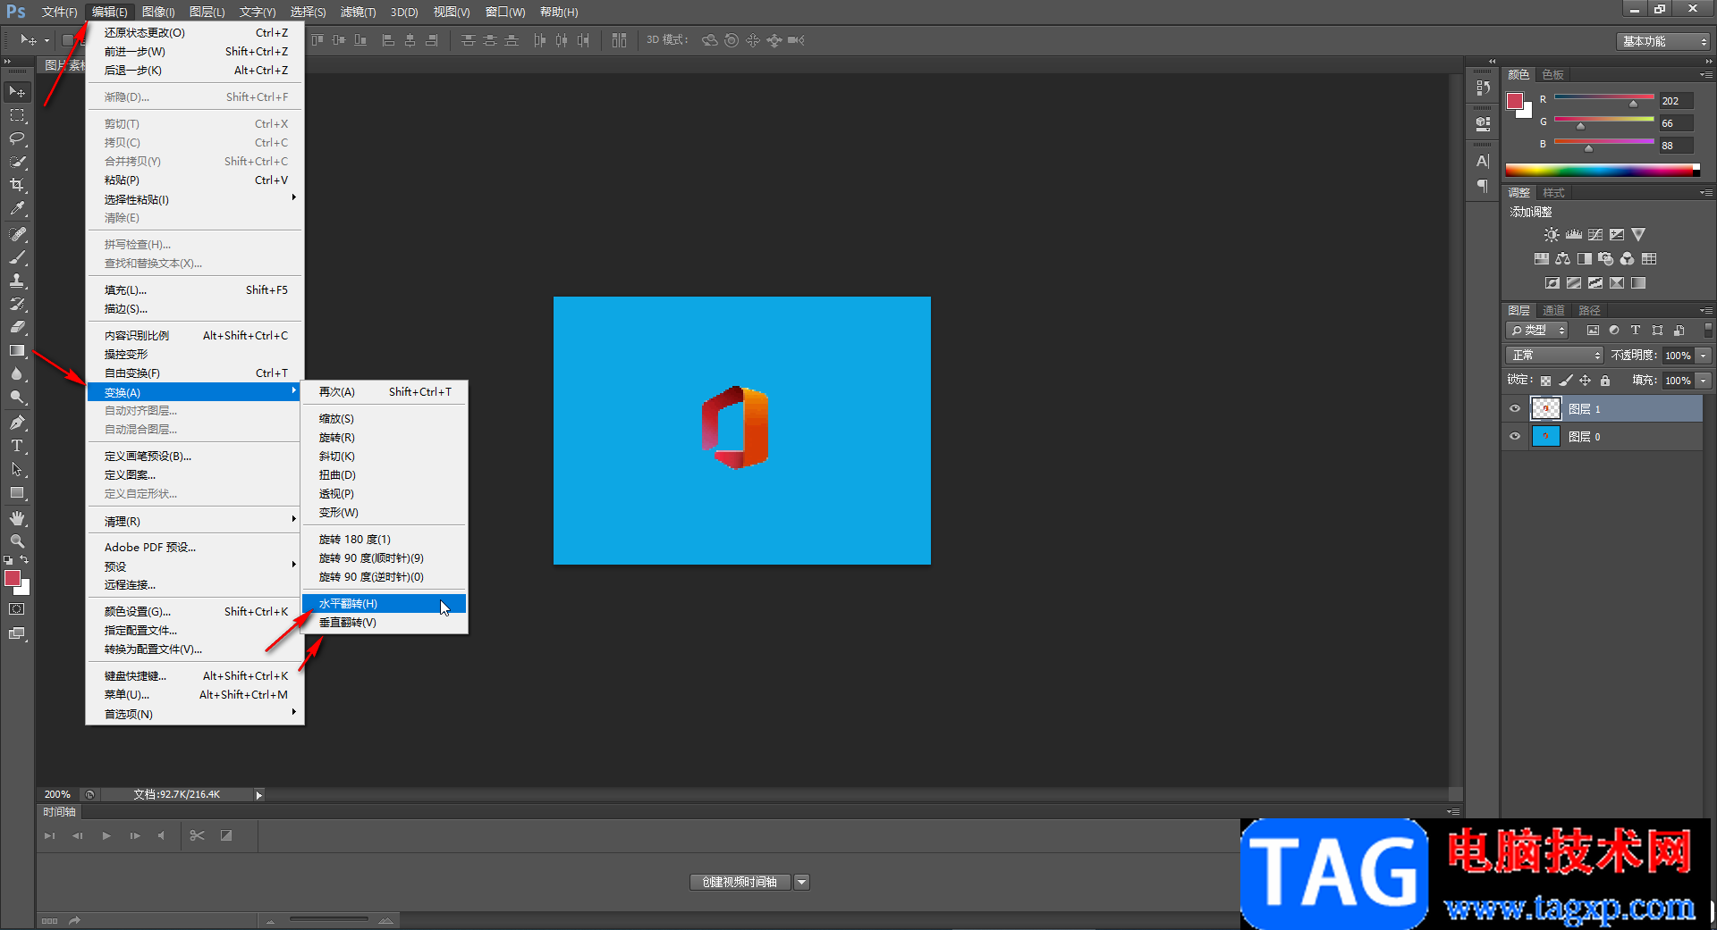Switch to the 路径 tab
1717x930 pixels.
1589,311
